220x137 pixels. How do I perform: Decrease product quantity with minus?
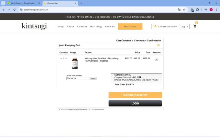[x=61, y=58]
